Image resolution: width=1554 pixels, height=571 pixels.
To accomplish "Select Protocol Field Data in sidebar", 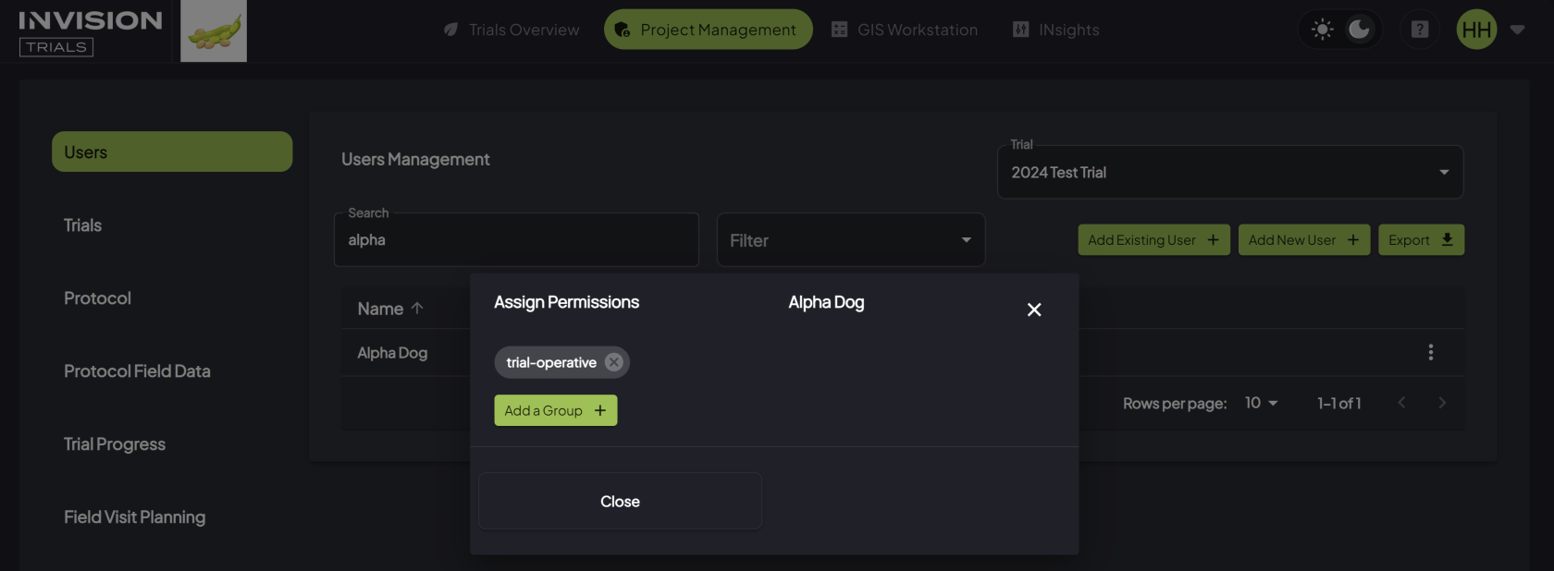I will [137, 371].
